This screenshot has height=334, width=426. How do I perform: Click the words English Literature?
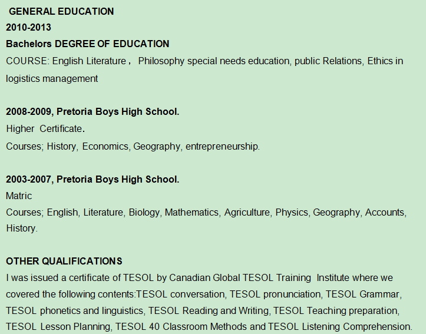(x=90, y=61)
